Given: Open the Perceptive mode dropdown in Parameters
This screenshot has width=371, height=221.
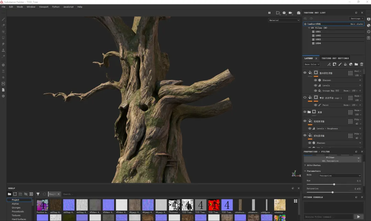Looking at the screenshot, I should coord(340,176).
